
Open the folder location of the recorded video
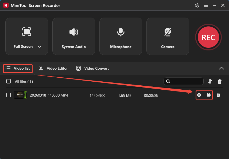pos(209,95)
